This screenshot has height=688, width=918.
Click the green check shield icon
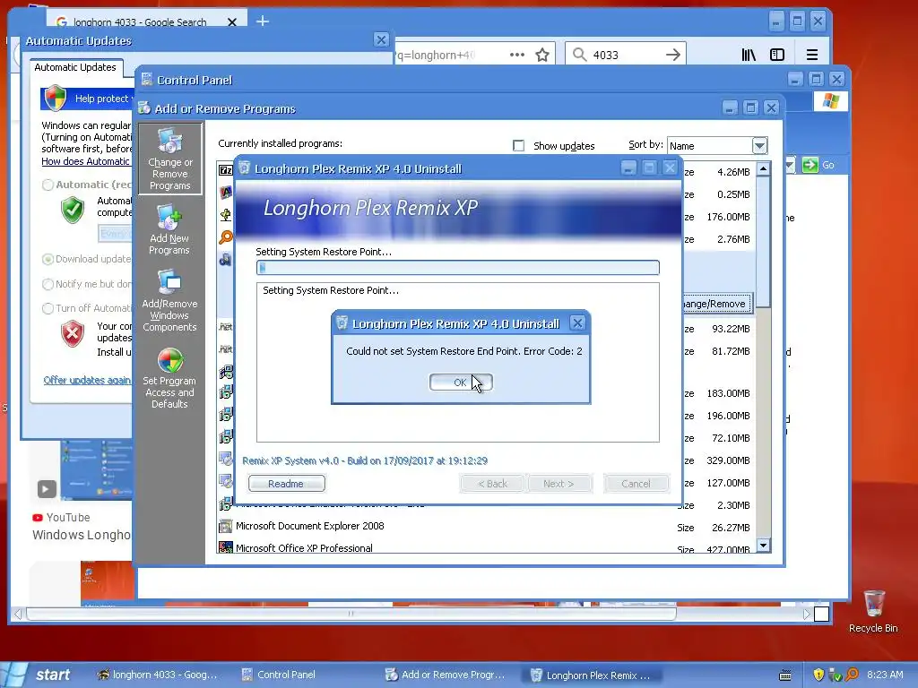(73, 210)
